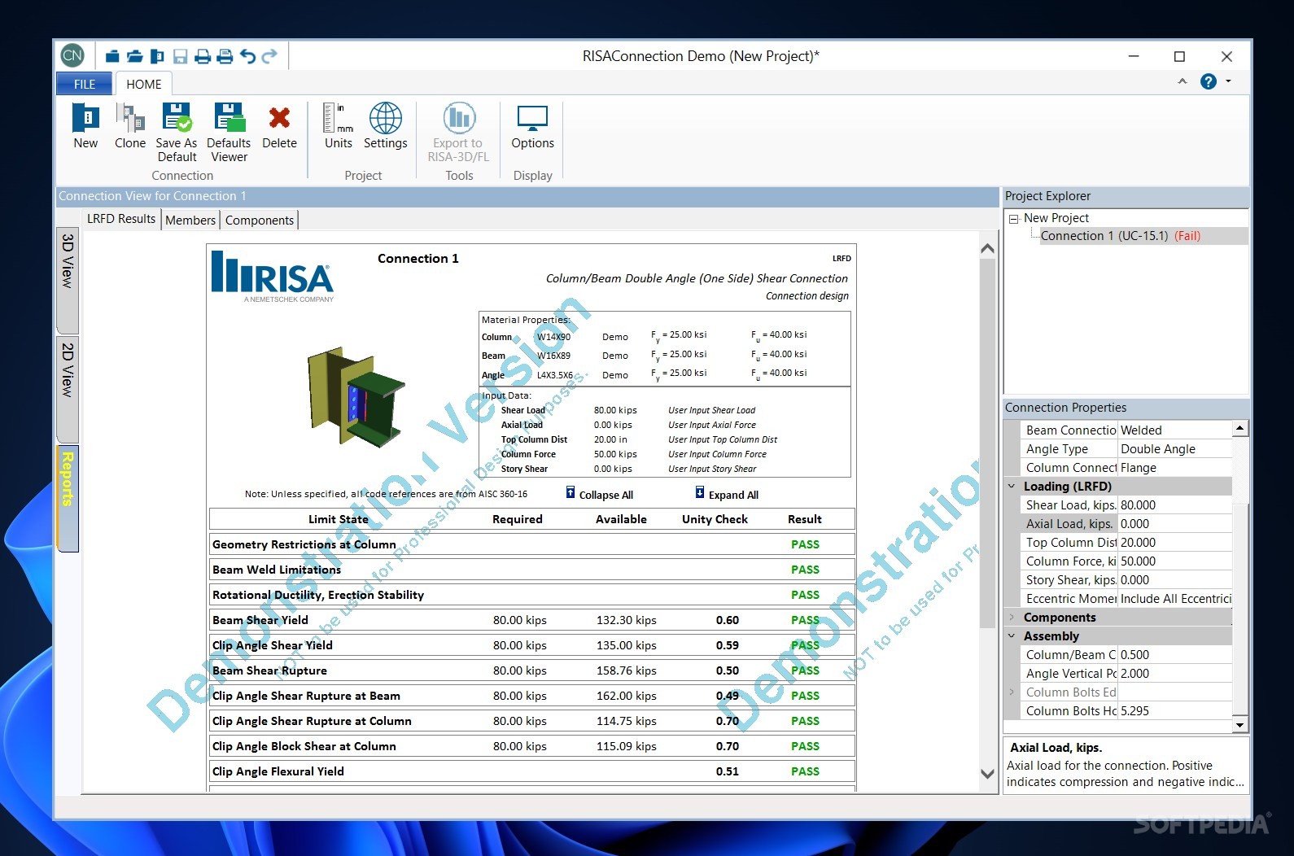Viewport: 1294px width, 856px height.
Task: Click Geometry Restrictions at Column row
Action: click(531, 544)
